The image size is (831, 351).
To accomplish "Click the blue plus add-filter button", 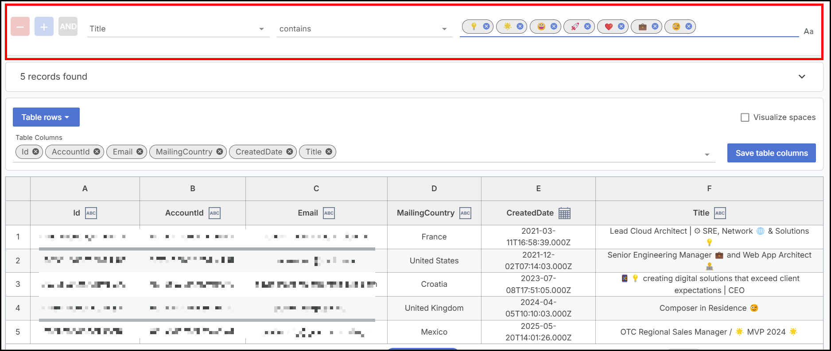I will coord(44,27).
